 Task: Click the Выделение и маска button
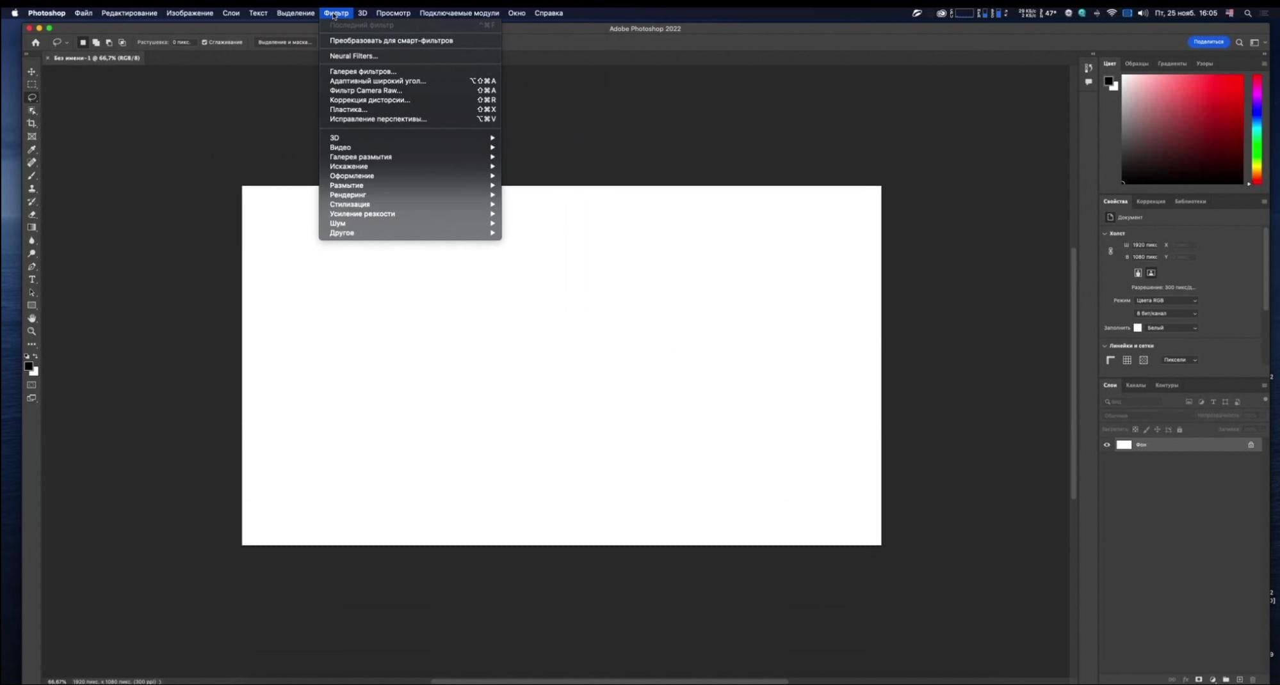click(284, 42)
